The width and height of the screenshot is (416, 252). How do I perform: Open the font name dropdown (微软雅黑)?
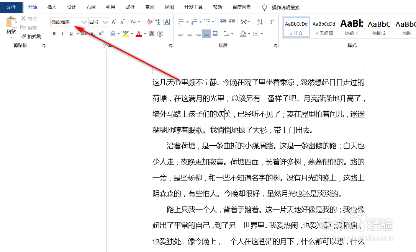(x=84, y=22)
